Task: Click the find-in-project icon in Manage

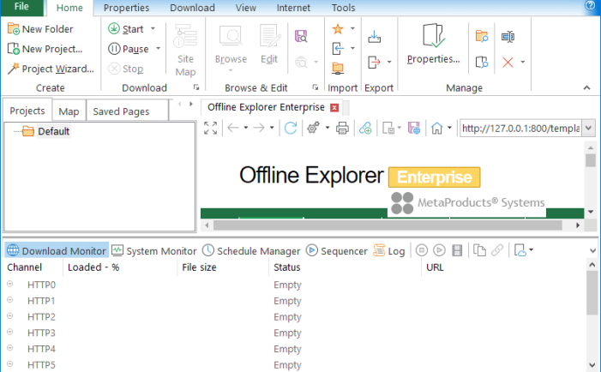Action: click(x=482, y=62)
